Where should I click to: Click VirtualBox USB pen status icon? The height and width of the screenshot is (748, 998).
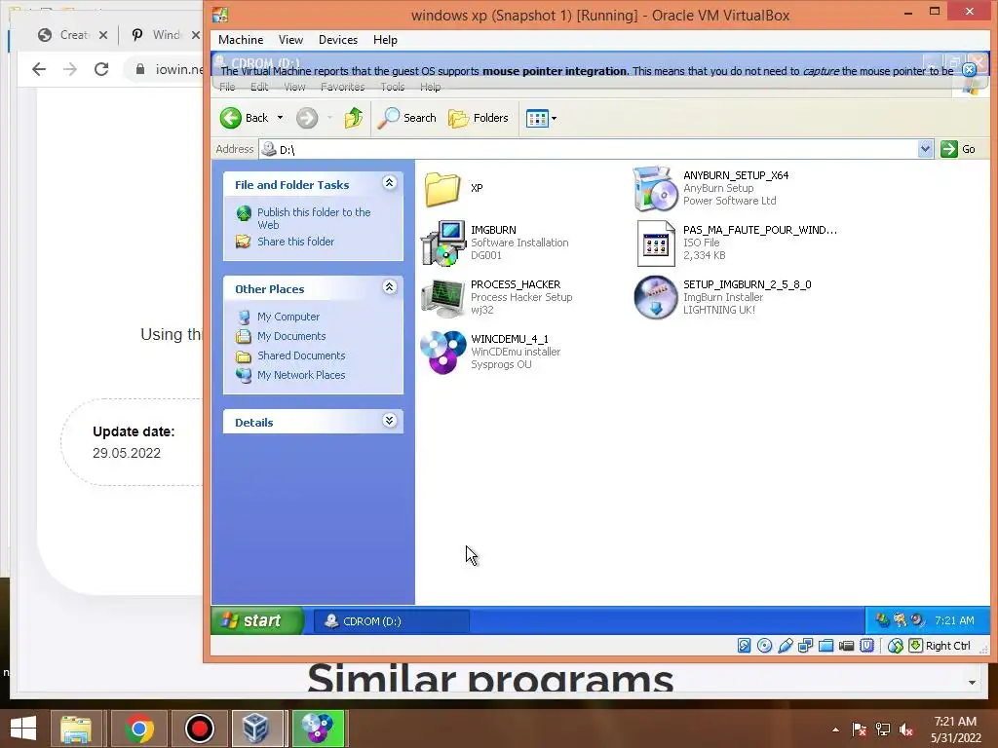(x=785, y=646)
